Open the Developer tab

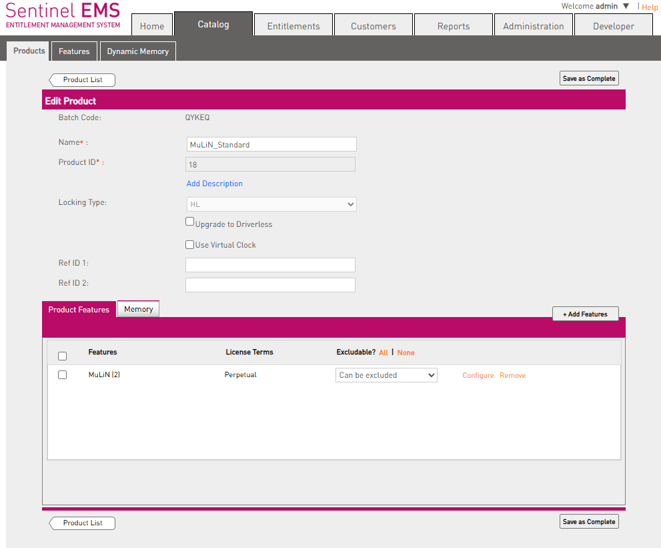(x=614, y=25)
